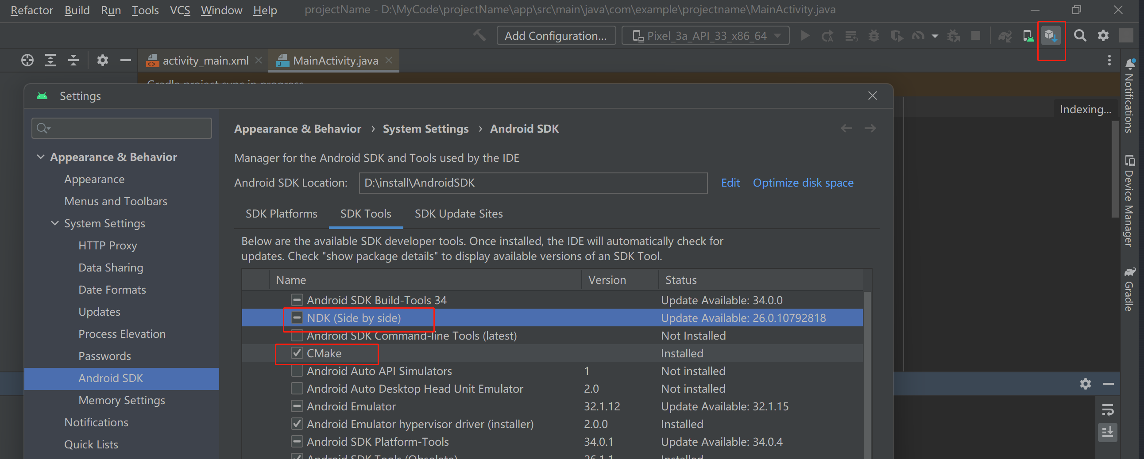Check Android SDK Command-line Tools checkbox

tap(297, 336)
